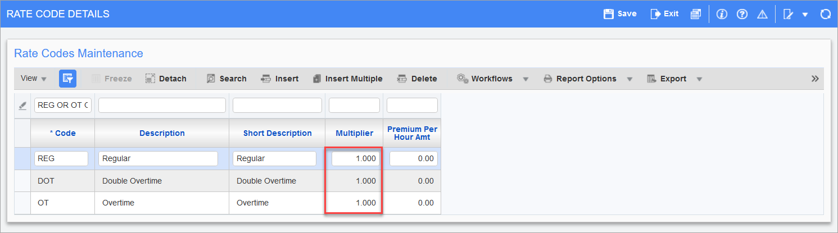Click the Overtime description cell
Viewport: 838px width, 233px height.
(x=162, y=203)
